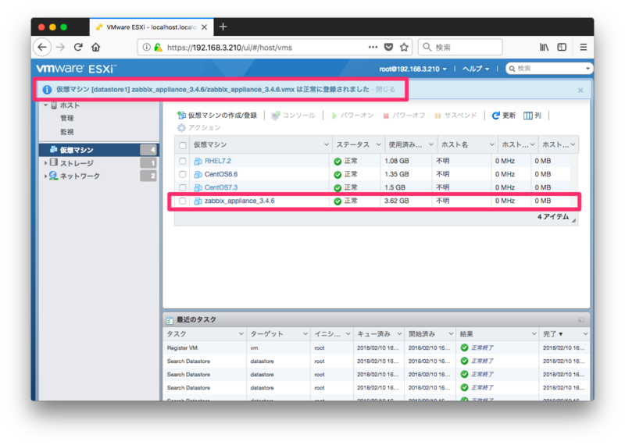
Task: Check the CentOS7.3 row checkbox
Action: (x=183, y=187)
